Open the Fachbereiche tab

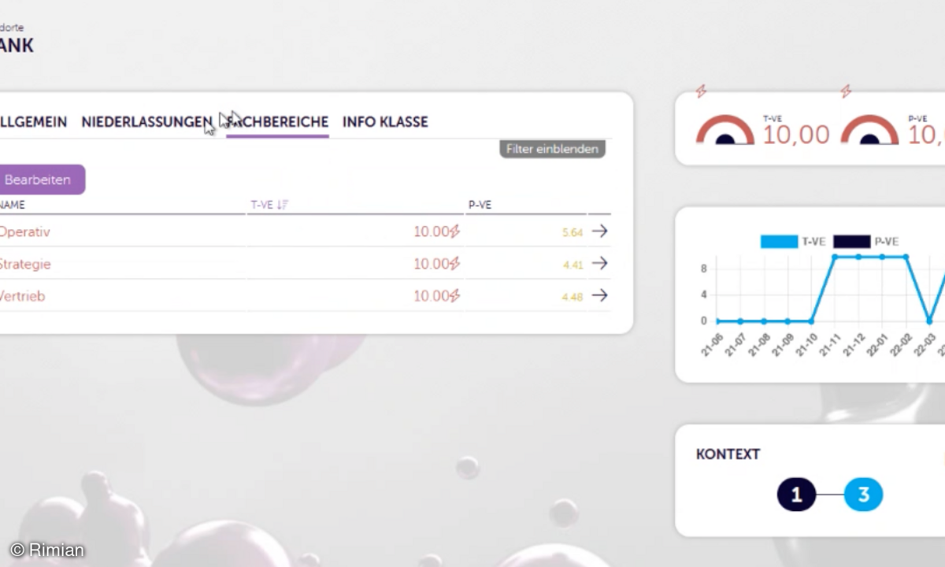277,122
